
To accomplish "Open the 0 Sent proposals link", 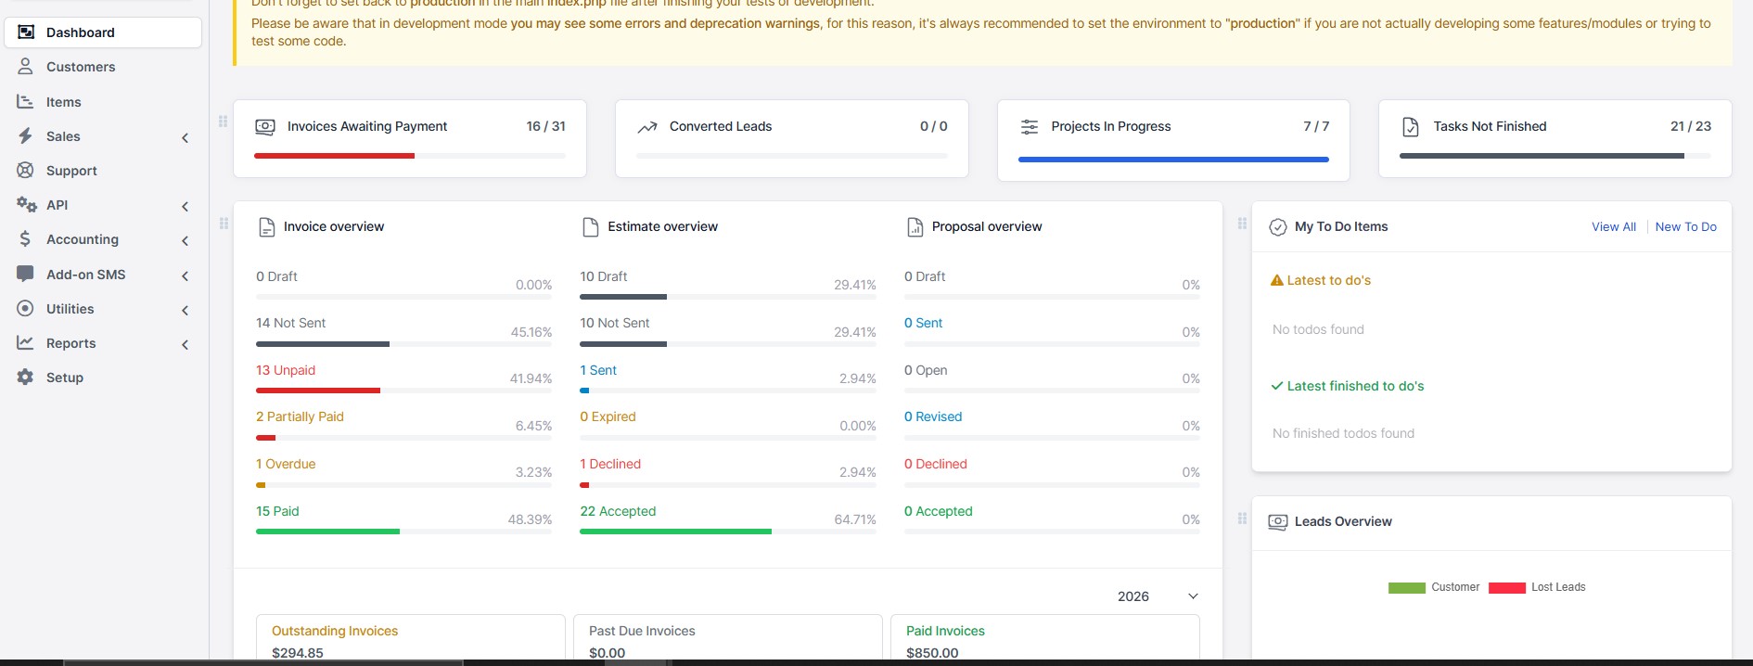I will 923,323.
